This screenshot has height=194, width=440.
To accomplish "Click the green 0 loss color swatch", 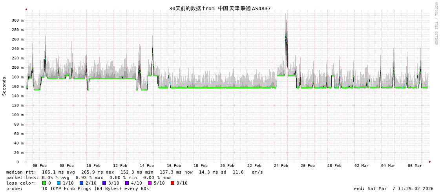I will pos(44,183).
